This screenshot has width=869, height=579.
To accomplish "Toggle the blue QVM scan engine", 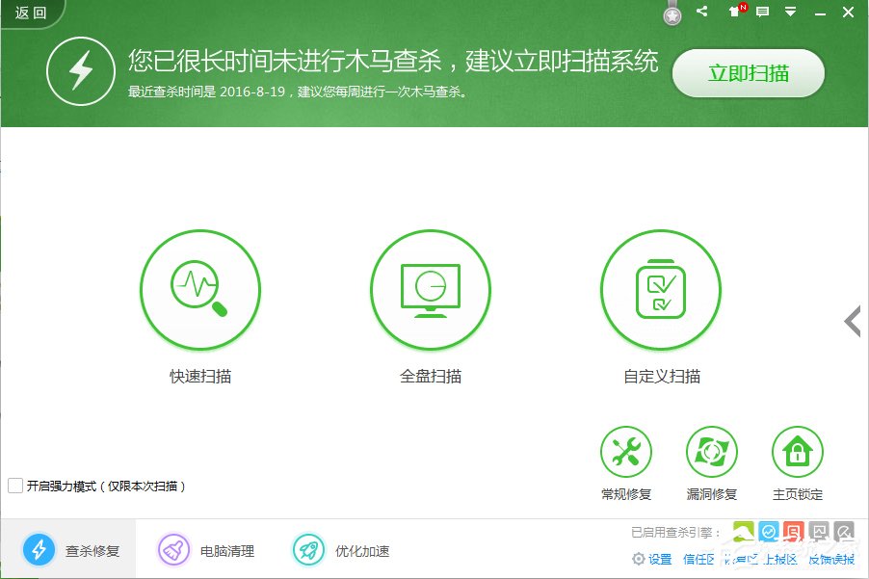I will 769,530.
